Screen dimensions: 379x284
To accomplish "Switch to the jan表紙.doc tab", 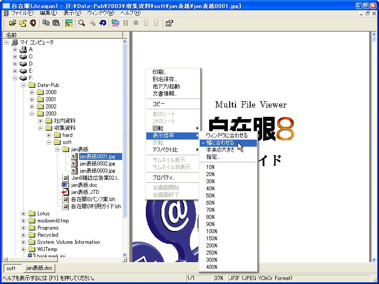I will pos(39,268).
